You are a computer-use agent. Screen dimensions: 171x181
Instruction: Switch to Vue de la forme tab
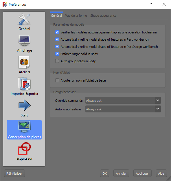[76, 16]
